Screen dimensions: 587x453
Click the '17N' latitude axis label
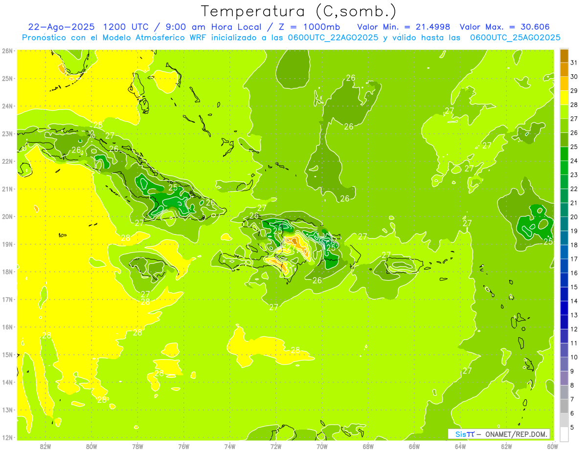coord(7,299)
